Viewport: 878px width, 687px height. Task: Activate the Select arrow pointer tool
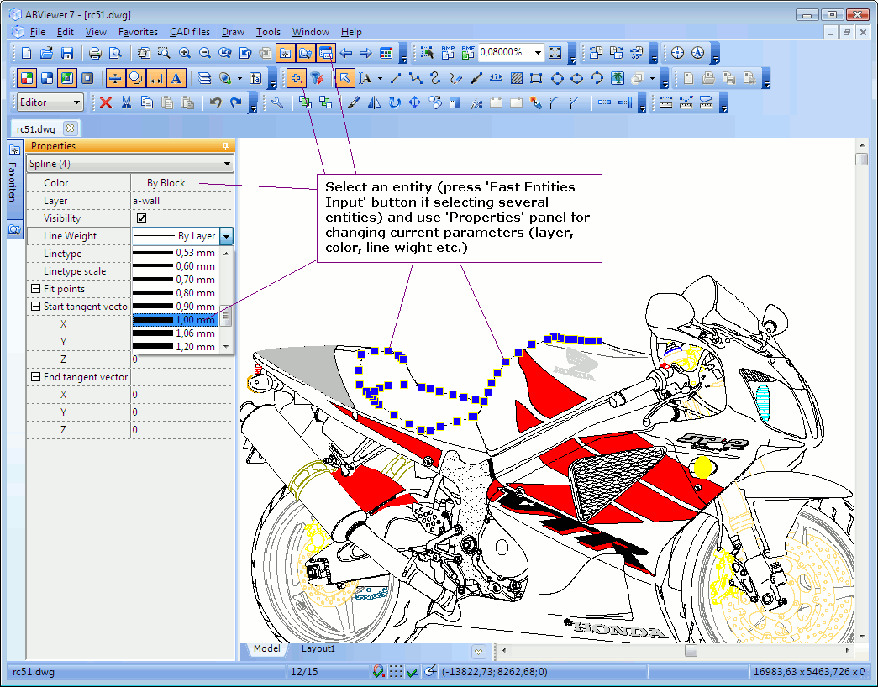[344, 78]
